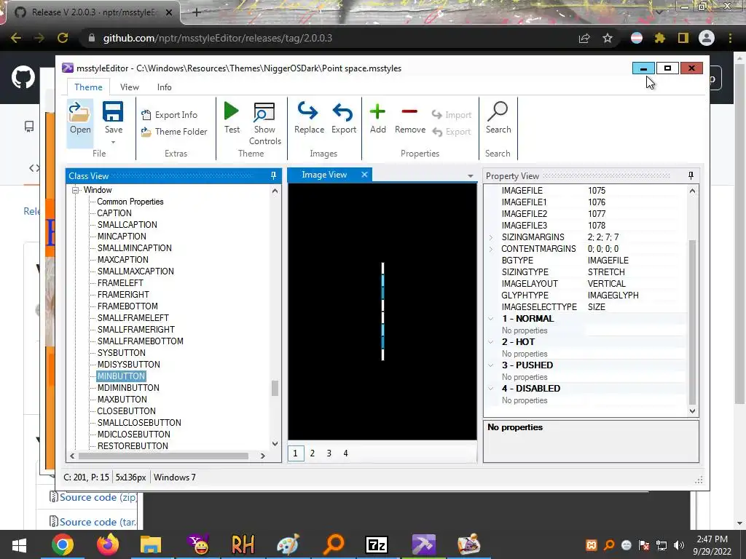Pin the Class View panel
This screenshot has width=746, height=559.
point(274,176)
